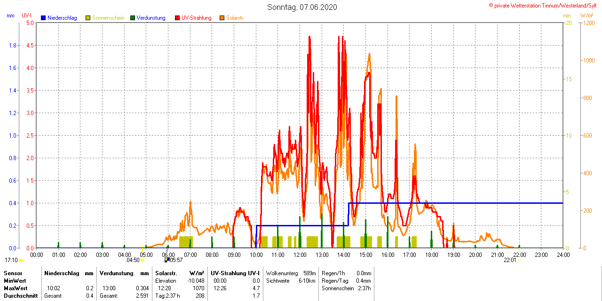Click the red UV-Strahlung legend swatch
This screenshot has height=301, width=602.
177,18
